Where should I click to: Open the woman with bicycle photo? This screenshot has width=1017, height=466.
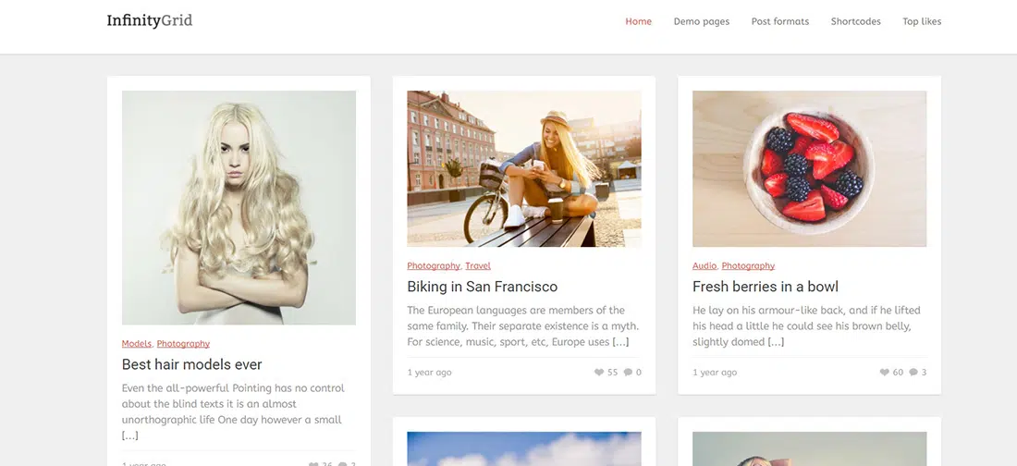coord(524,168)
